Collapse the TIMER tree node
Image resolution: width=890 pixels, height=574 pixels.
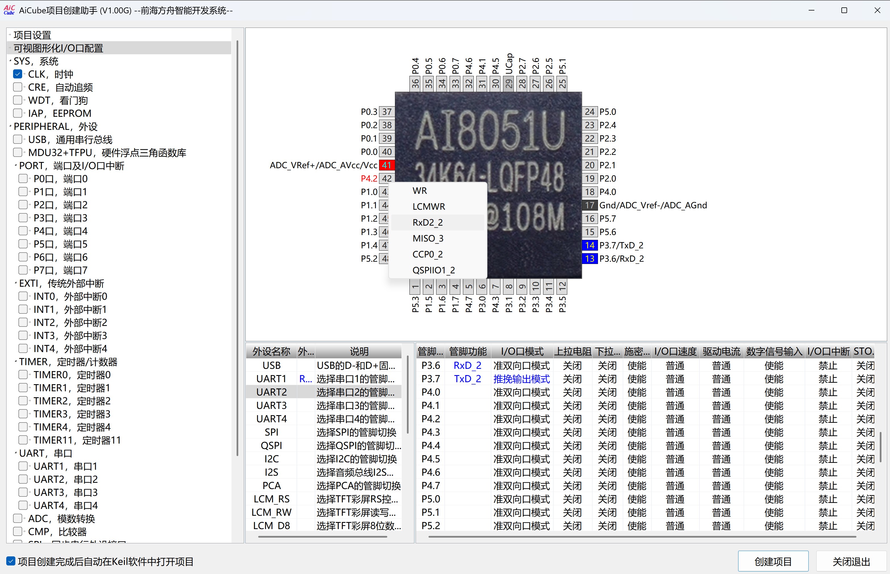(16, 361)
